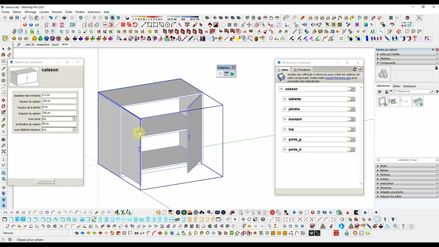Switch to Statistiques tab in Composants panel

(x=409, y=86)
